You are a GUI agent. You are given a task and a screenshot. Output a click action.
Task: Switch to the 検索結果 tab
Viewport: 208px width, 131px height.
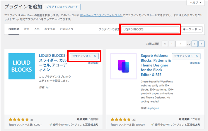14,29
